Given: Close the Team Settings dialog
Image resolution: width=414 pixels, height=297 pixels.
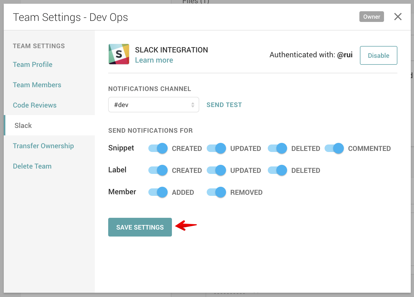Looking at the screenshot, I should [x=398, y=17].
